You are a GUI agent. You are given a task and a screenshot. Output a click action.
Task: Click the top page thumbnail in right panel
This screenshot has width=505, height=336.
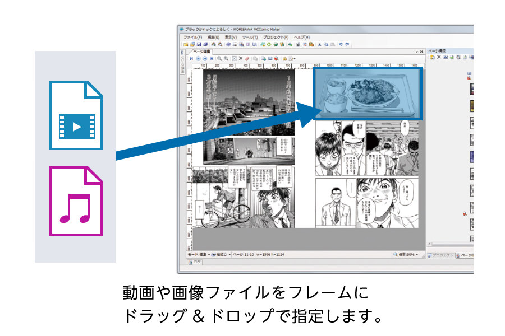pyautogui.click(x=471, y=89)
